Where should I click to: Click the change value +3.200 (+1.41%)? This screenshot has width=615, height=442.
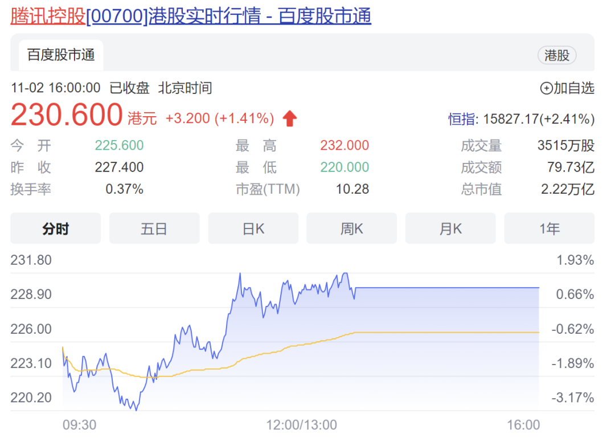220,118
